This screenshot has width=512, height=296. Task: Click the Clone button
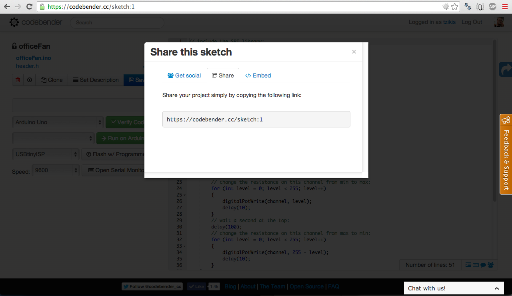click(x=52, y=80)
